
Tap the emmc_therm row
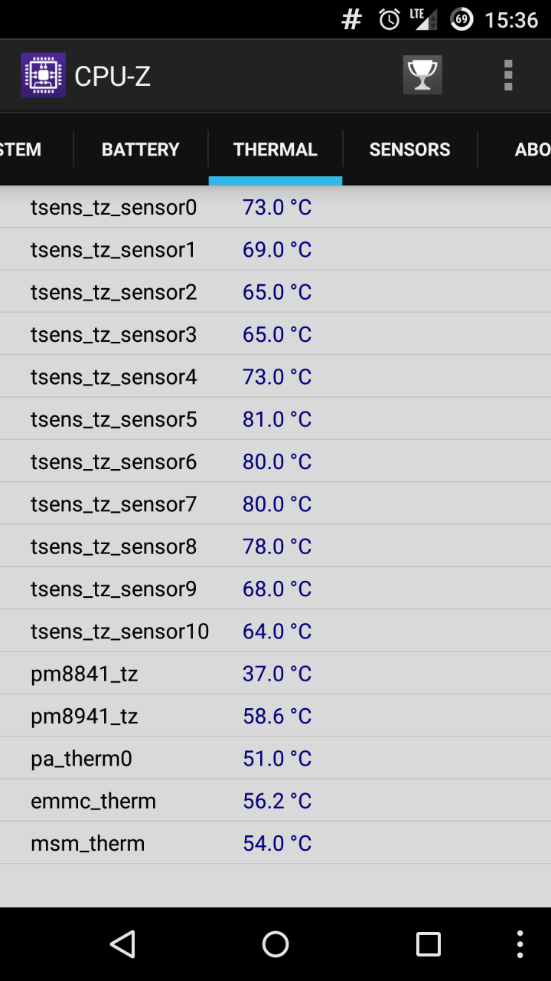click(x=275, y=801)
